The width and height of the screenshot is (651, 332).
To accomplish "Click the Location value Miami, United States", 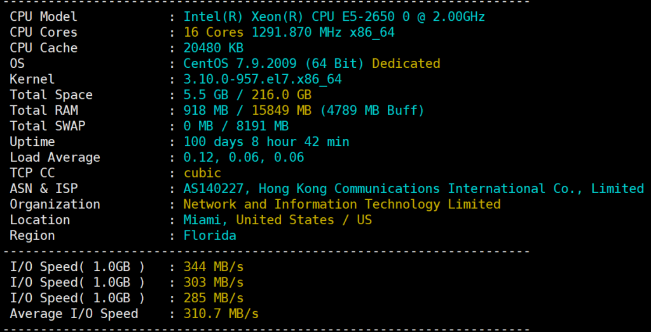I will point(278,220).
